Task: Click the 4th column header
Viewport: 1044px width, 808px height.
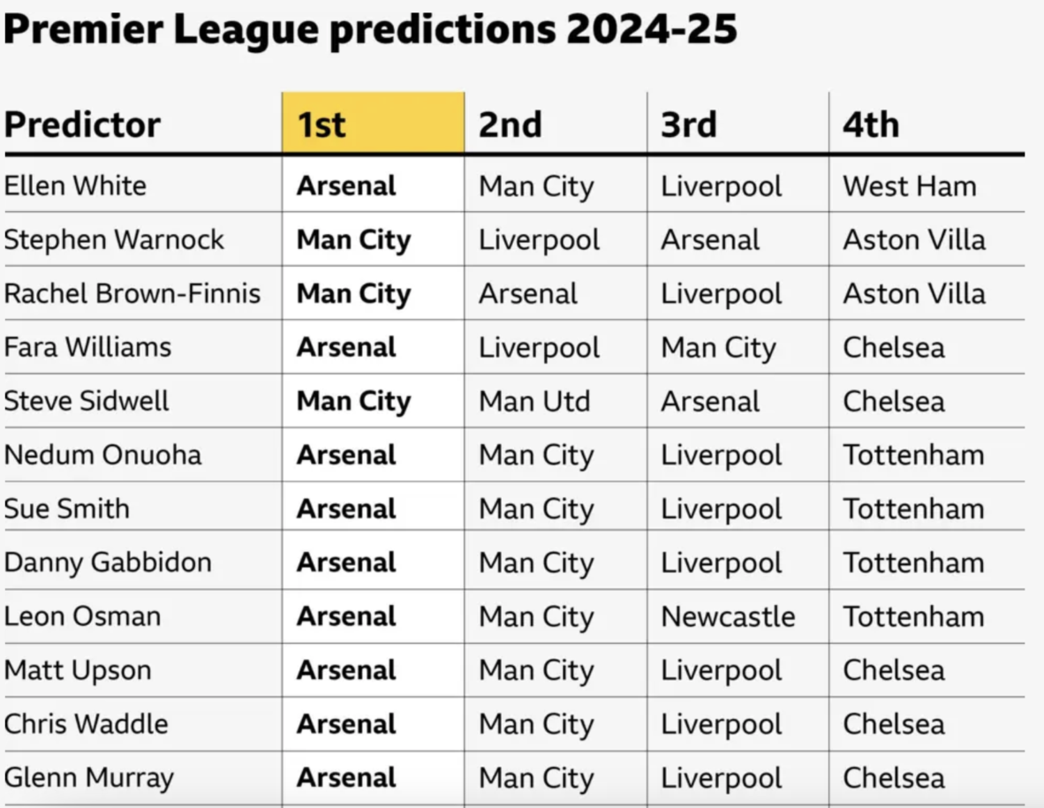Action: tap(871, 125)
